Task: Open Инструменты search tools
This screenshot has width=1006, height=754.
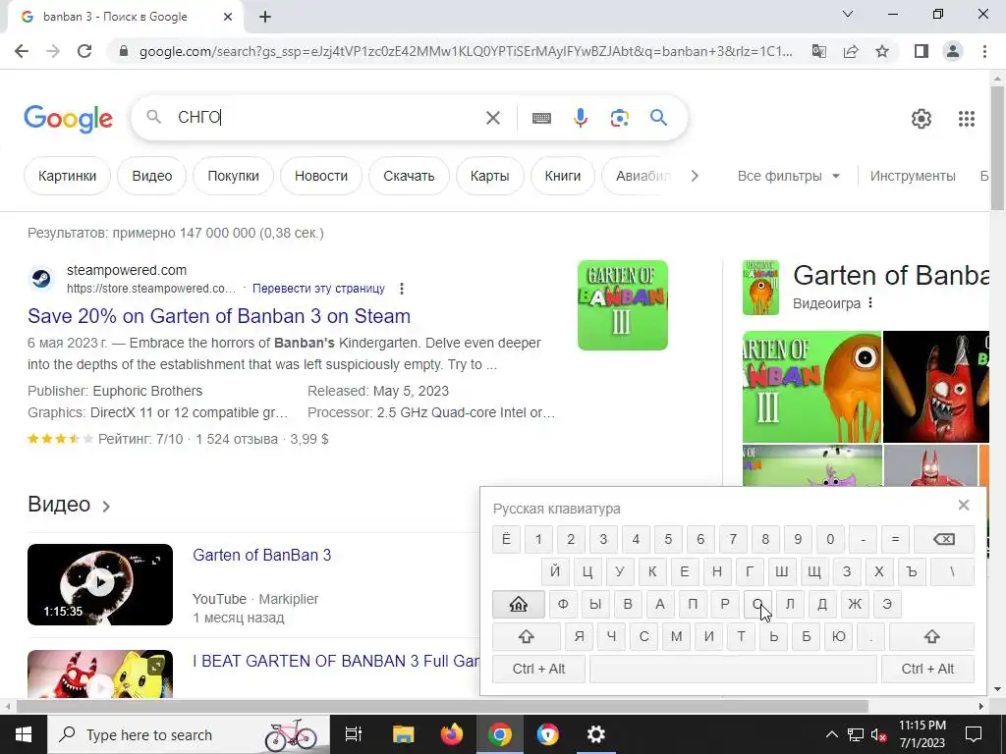Action: (x=913, y=176)
